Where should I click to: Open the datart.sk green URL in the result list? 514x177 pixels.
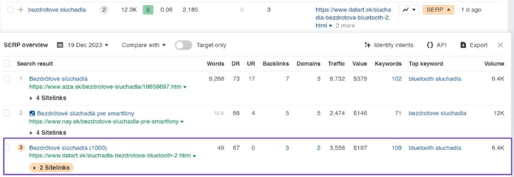(x=110, y=156)
